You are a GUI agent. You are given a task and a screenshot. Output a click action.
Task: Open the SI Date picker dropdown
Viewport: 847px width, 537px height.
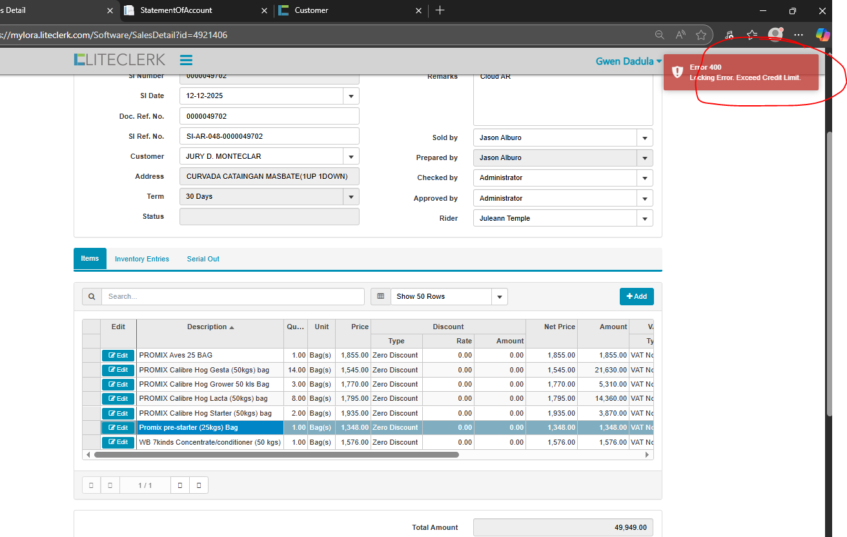pyautogui.click(x=351, y=96)
